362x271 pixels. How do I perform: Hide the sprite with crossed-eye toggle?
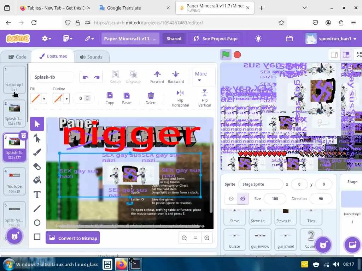(243, 199)
